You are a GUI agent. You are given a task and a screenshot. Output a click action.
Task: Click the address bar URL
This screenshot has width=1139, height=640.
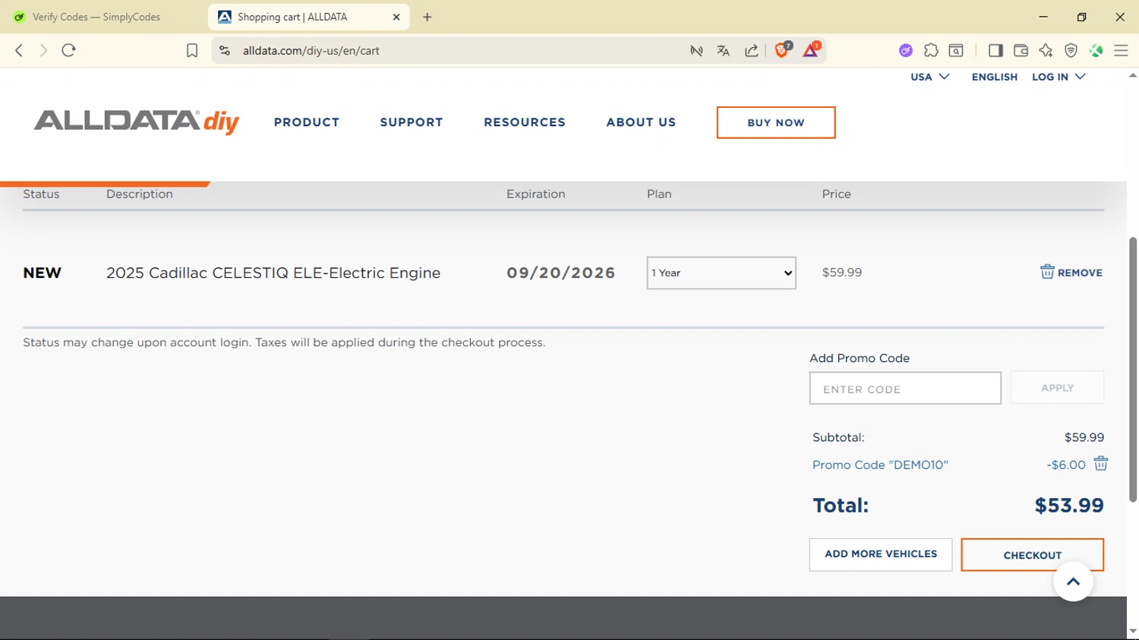(311, 50)
